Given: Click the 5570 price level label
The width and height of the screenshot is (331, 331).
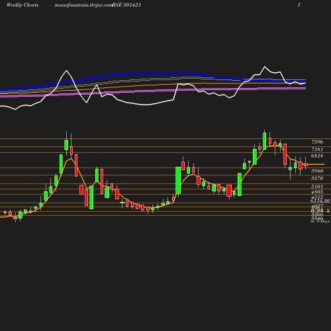Looking at the screenshot, I should point(317,178).
